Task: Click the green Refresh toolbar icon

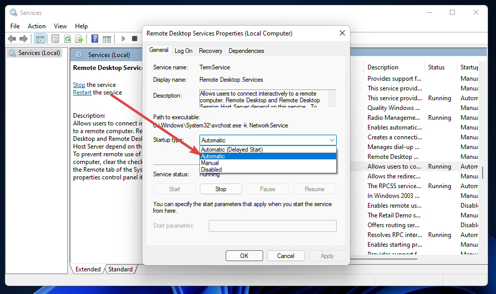Action: 67,39
